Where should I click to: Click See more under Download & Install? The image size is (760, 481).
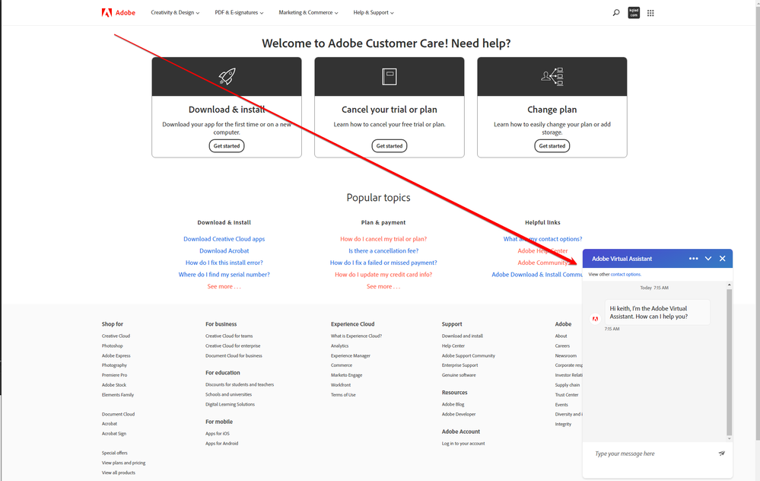click(x=224, y=287)
